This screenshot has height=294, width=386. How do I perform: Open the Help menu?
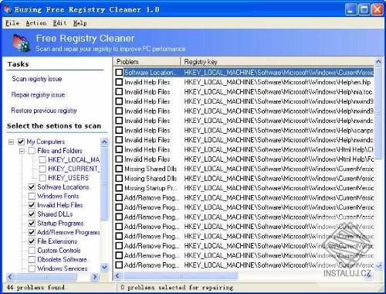[x=80, y=23]
